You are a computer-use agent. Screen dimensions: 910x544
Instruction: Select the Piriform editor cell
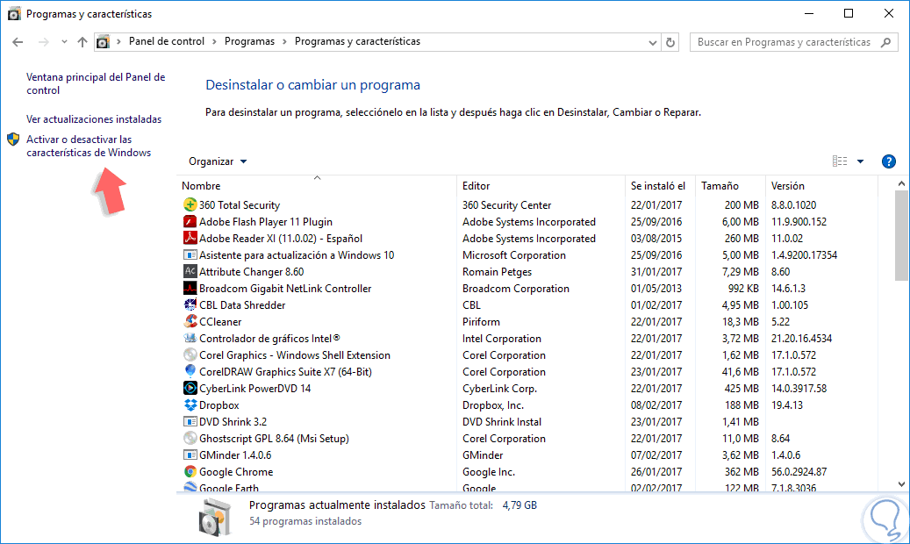481,322
